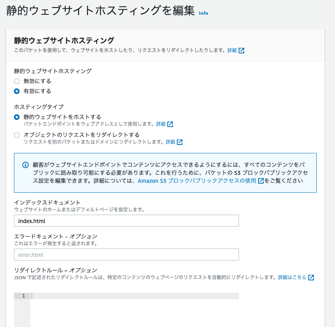Viewport: 335px width, 327px height.
Task: Click the line number gutter in the JSON editor
Action: coord(23,296)
